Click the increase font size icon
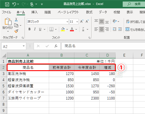This screenshot has height=114, width=145. coord(82,21)
